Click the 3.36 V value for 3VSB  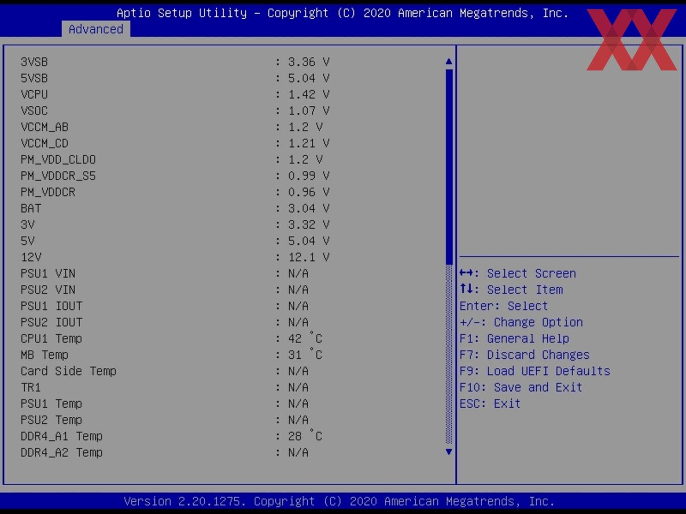click(309, 62)
